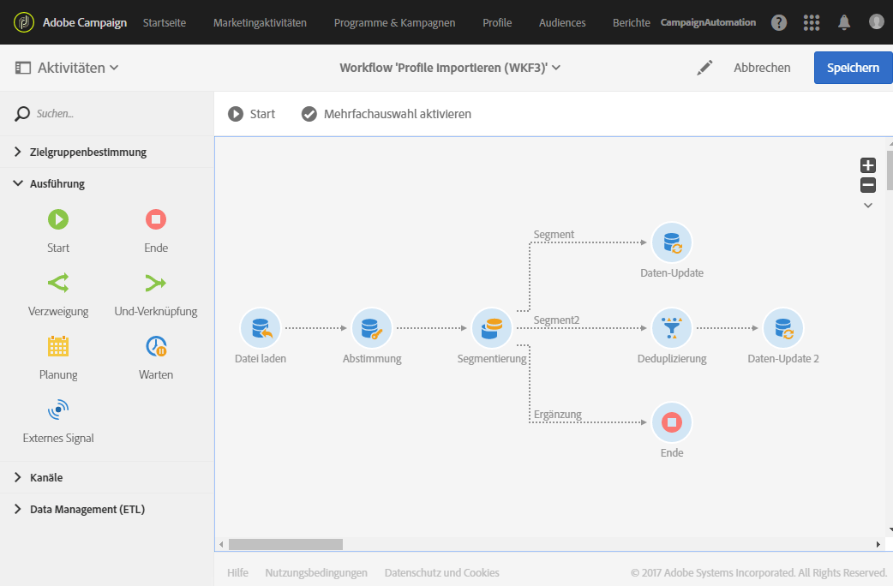Choose the Verzweigung activity
Image resolution: width=893 pixels, height=586 pixels.
(57, 283)
